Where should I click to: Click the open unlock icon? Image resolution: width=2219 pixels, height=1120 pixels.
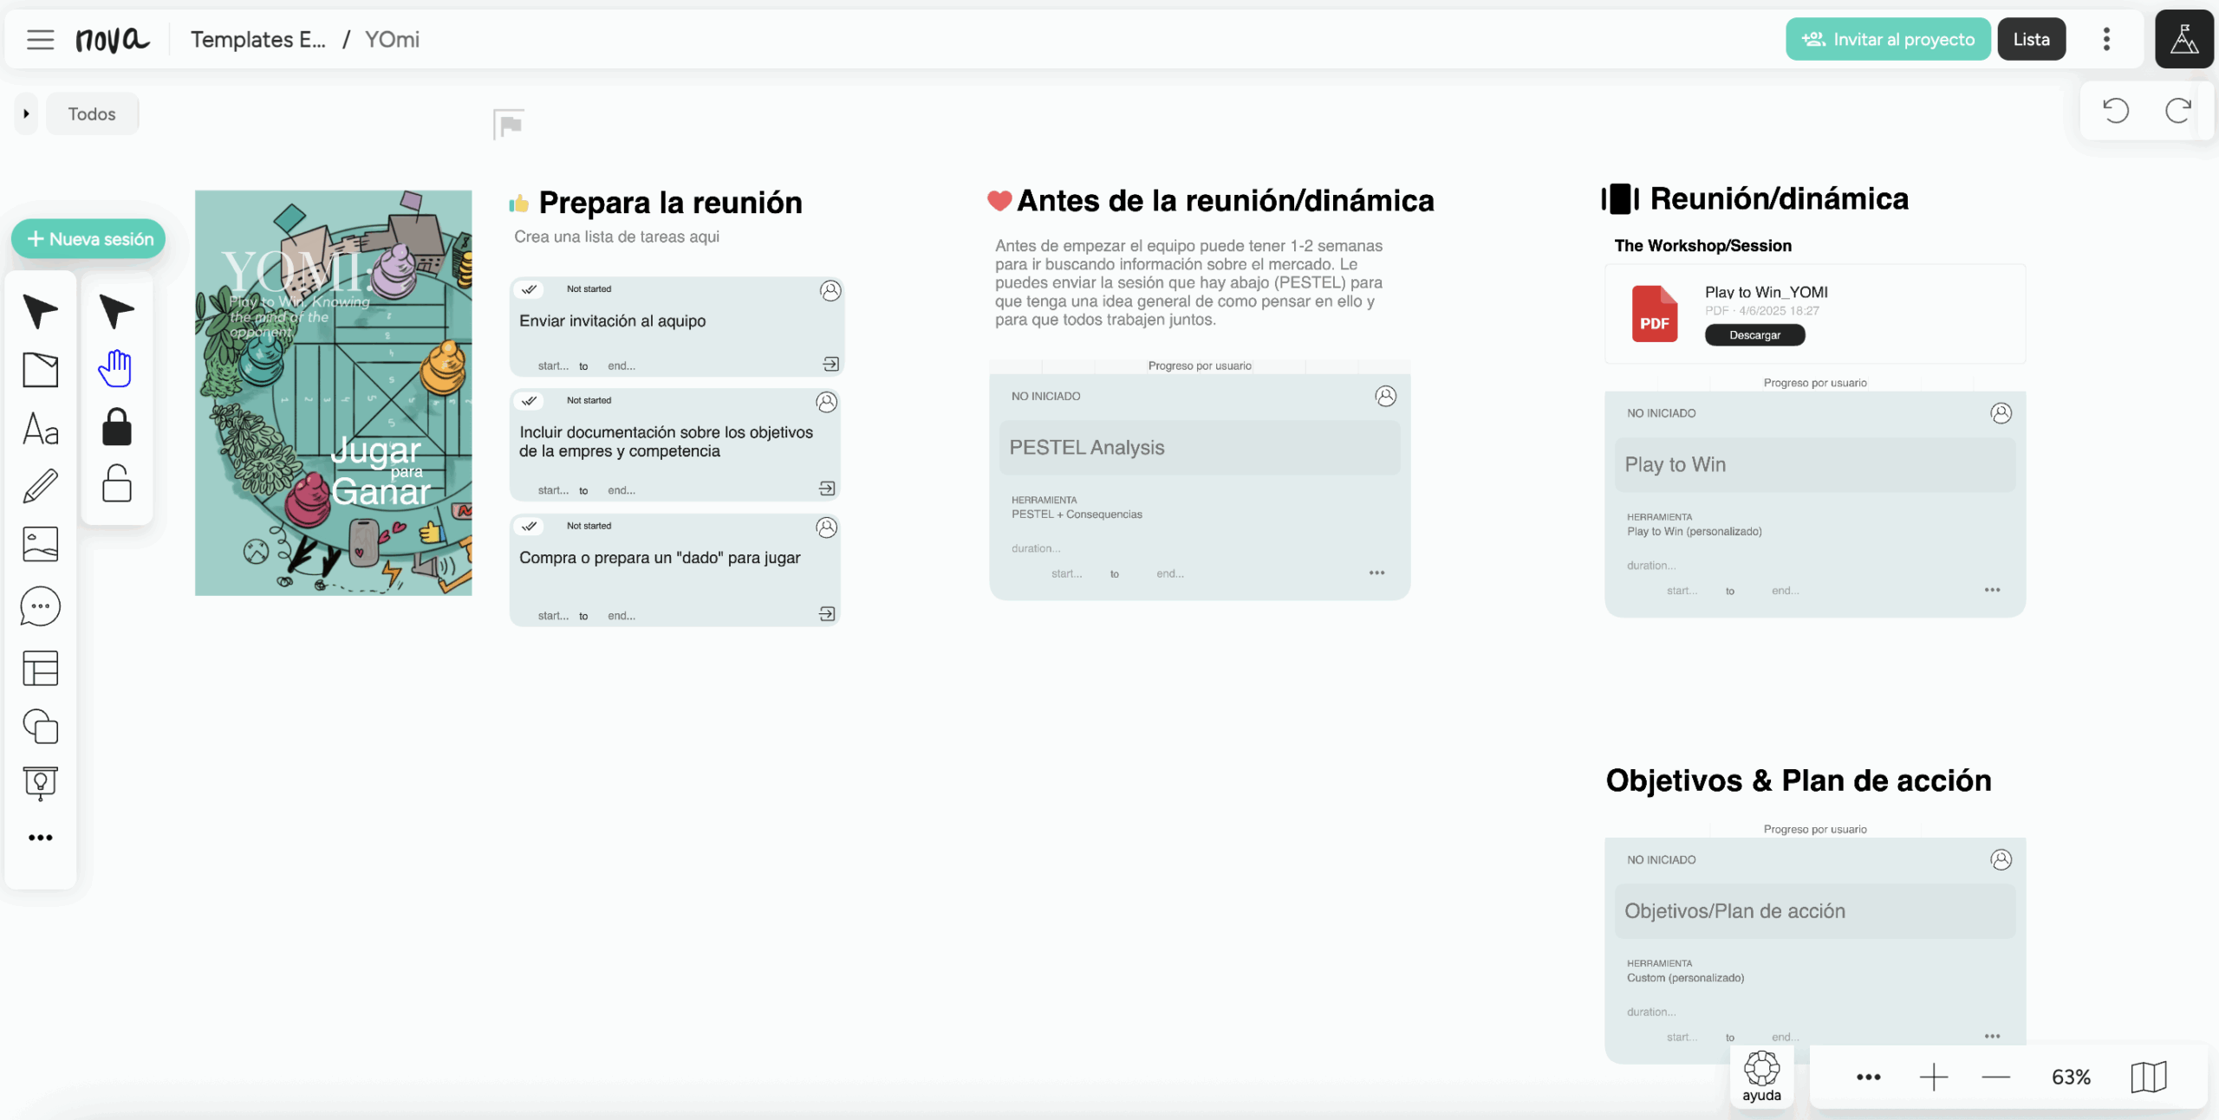click(x=116, y=483)
